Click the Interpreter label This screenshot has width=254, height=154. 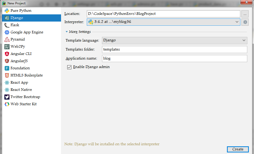[74, 22]
